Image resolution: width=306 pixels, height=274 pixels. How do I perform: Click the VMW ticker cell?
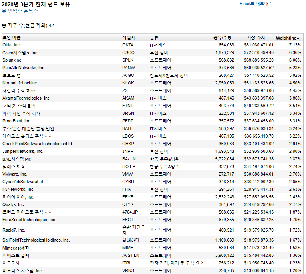[127, 174]
